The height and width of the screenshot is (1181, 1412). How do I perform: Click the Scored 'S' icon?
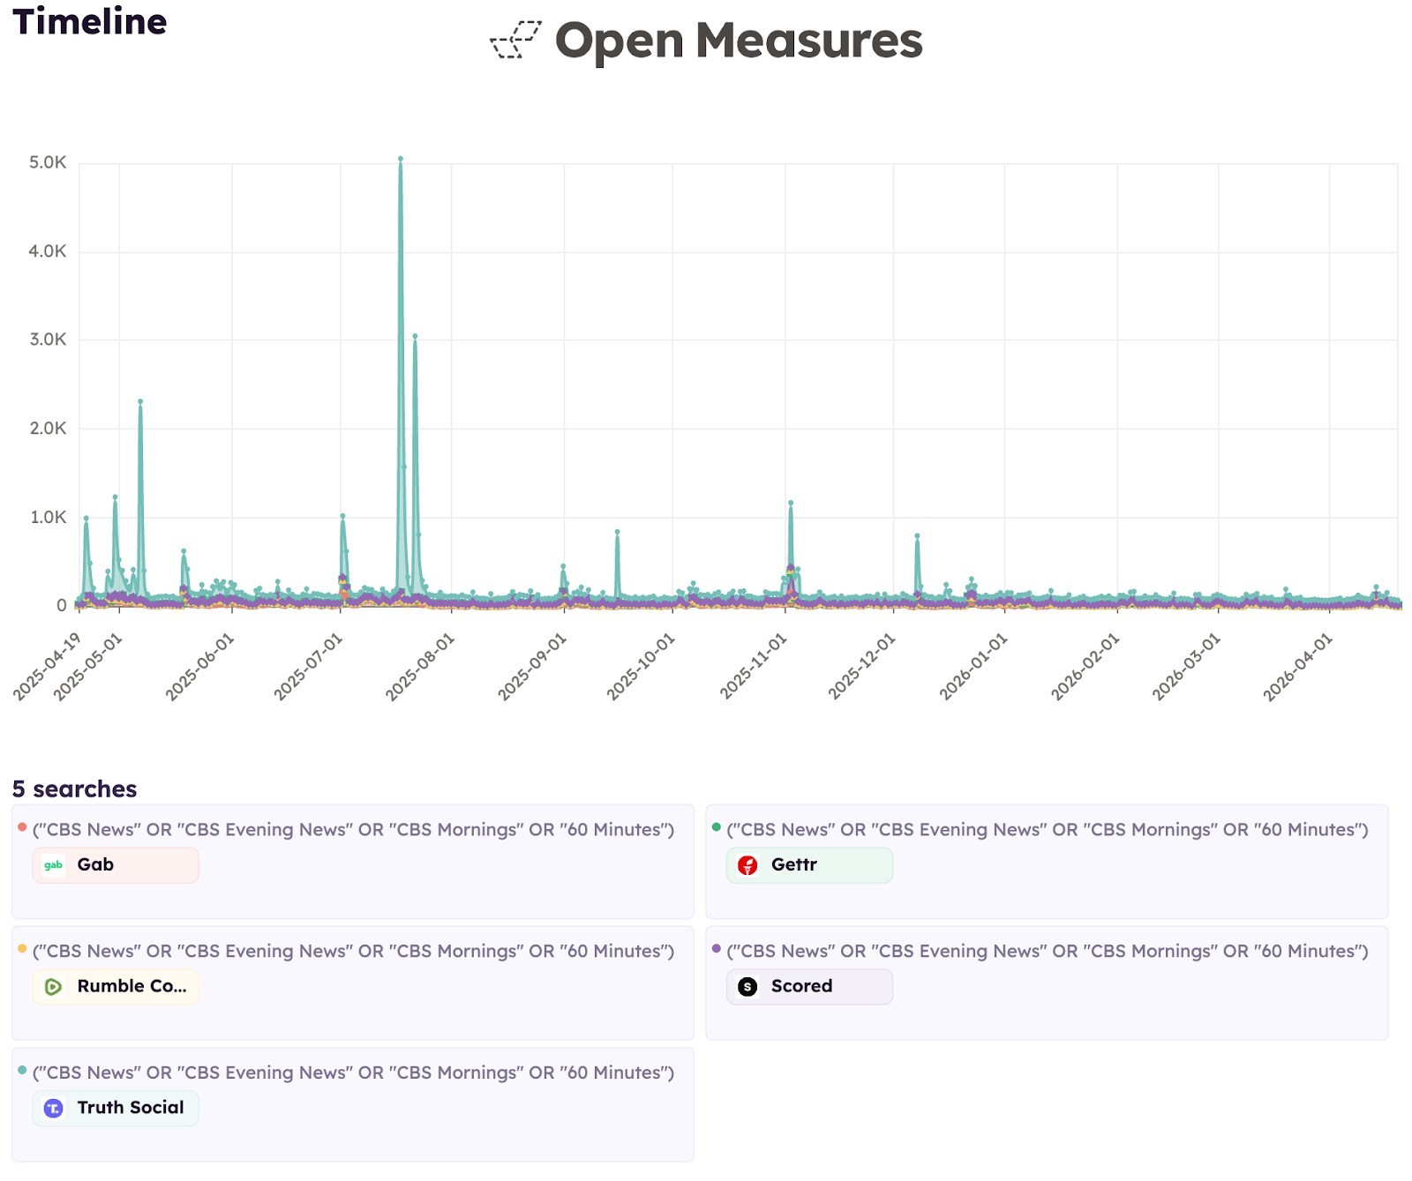tap(747, 986)
